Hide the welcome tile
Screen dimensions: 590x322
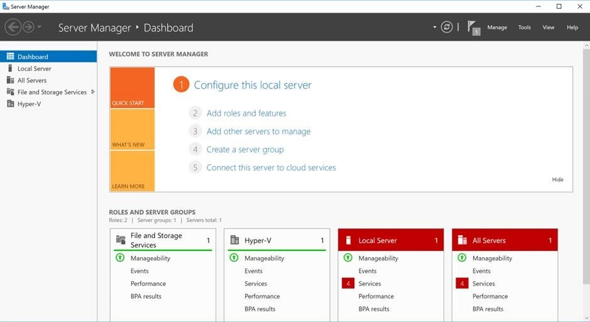point(557,180)
